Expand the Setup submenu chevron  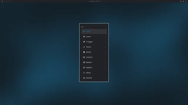pyautogui.click(x=105, y=52)
